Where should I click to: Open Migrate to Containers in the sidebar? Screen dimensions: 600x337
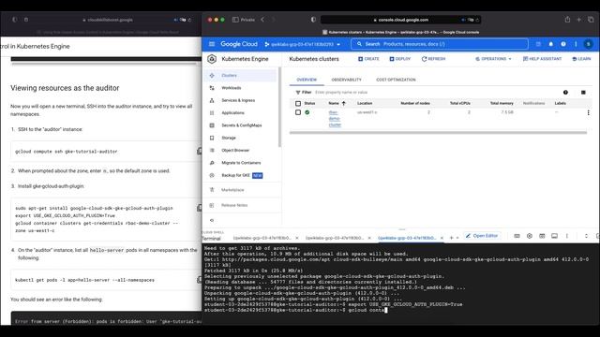point(240,163)
